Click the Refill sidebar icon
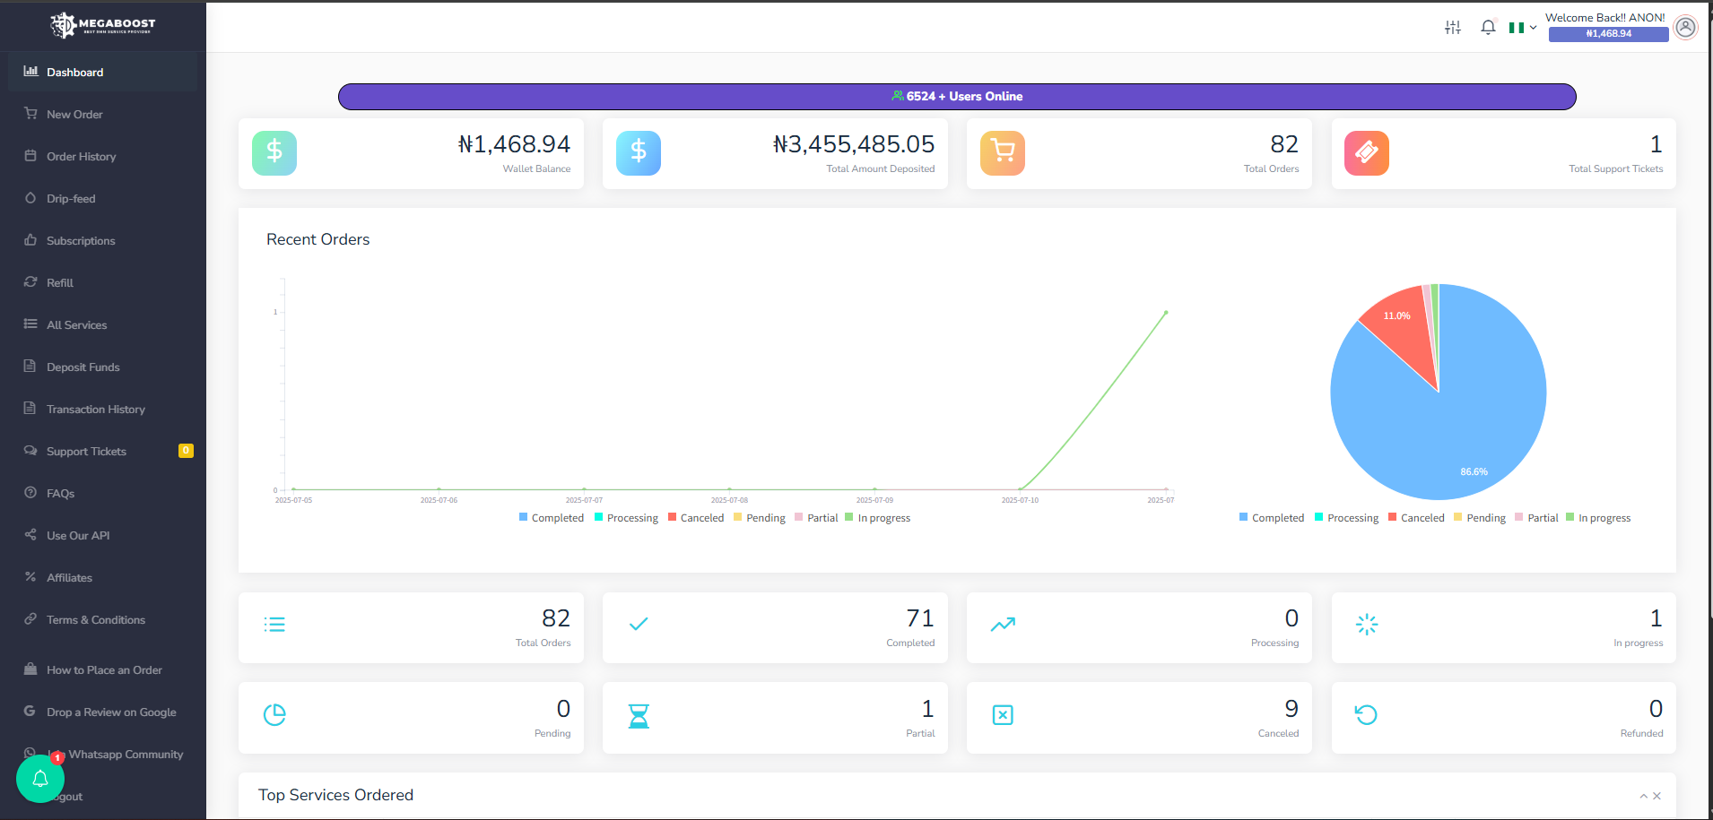 tap(30, 282)
